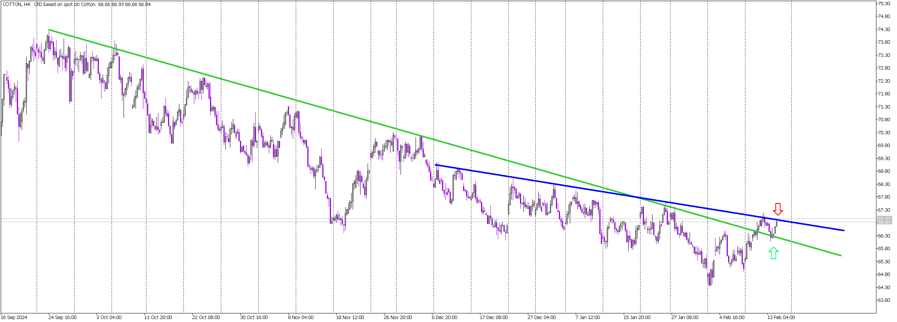Click the 30 Oct 16:00 time label
Image resolution: width=897 pixels, height=322 pixels.
[x=254, y=318]
